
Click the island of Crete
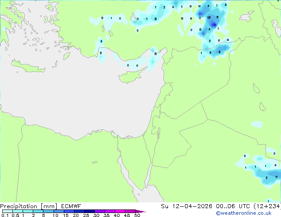28,66
